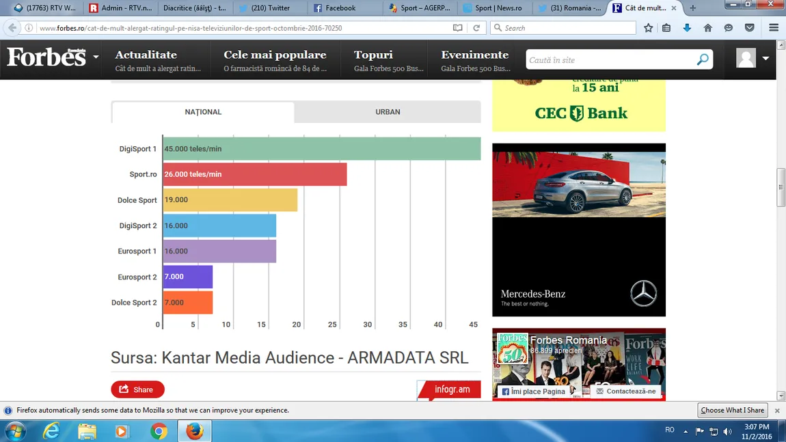Screen dimensions: 786x442
Task: Open the Evenimente menu
Action: coord(475,55)
